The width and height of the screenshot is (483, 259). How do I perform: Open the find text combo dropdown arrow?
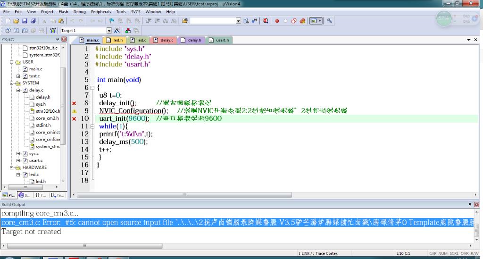point(238,21)
